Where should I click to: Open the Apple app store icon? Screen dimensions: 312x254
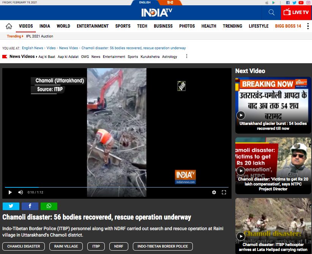pos(267,3)
